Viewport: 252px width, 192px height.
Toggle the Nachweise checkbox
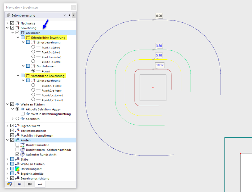point(12,23)
